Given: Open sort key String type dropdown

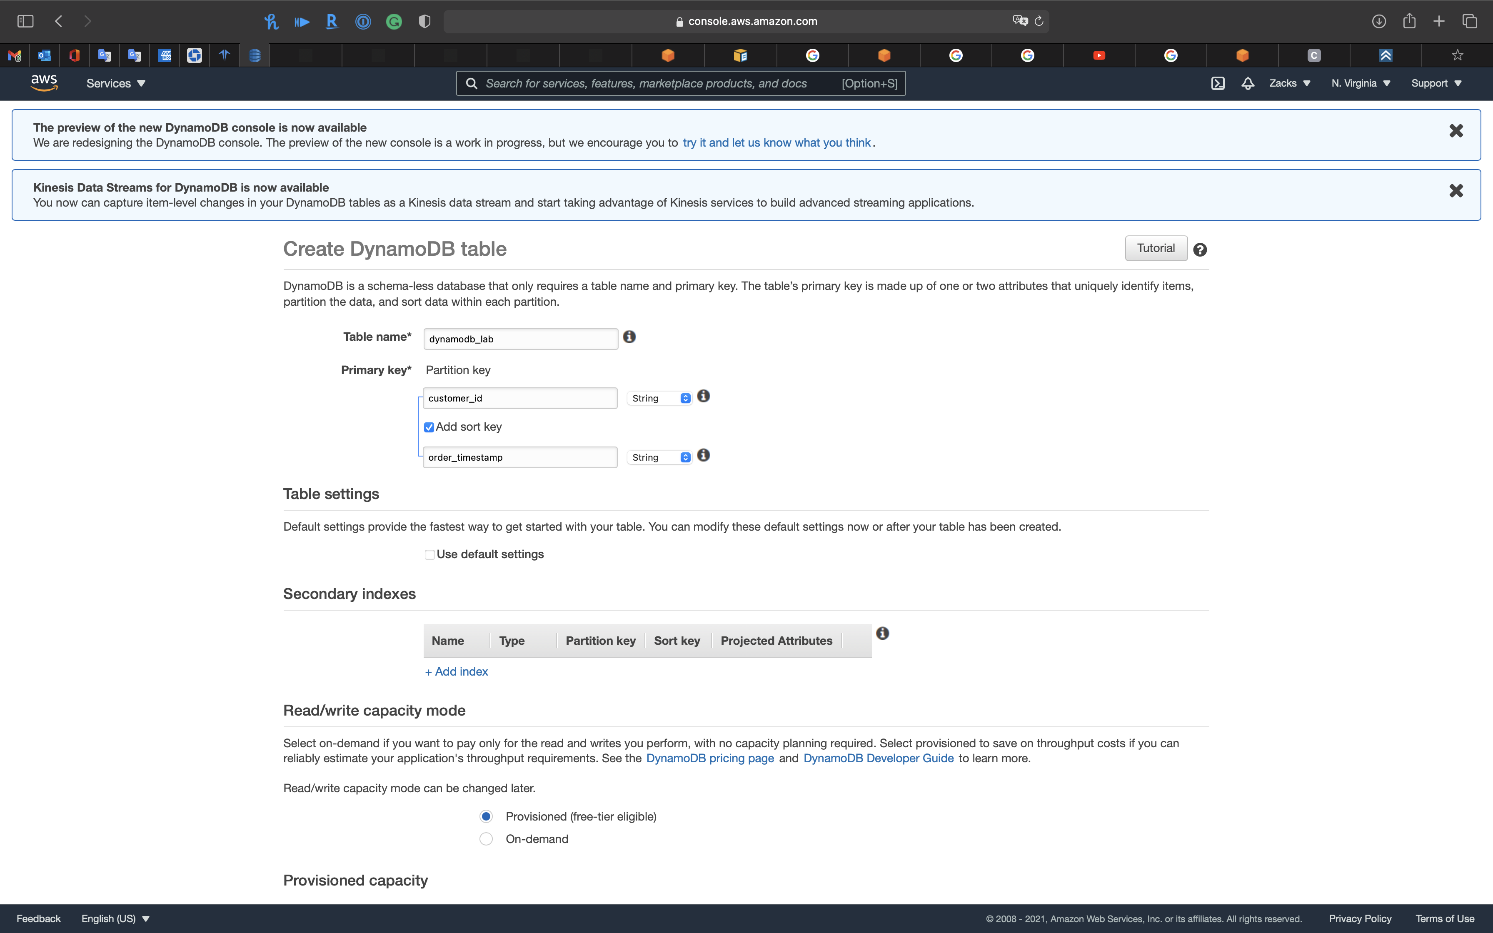Looking at the screenshot, I should (x=659, y=458).
